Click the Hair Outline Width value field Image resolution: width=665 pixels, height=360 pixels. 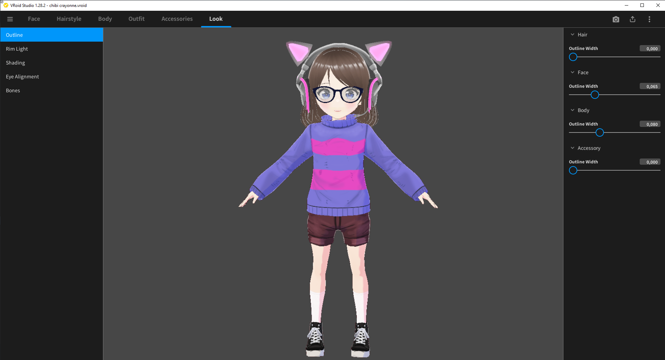[x=650, y=49]
